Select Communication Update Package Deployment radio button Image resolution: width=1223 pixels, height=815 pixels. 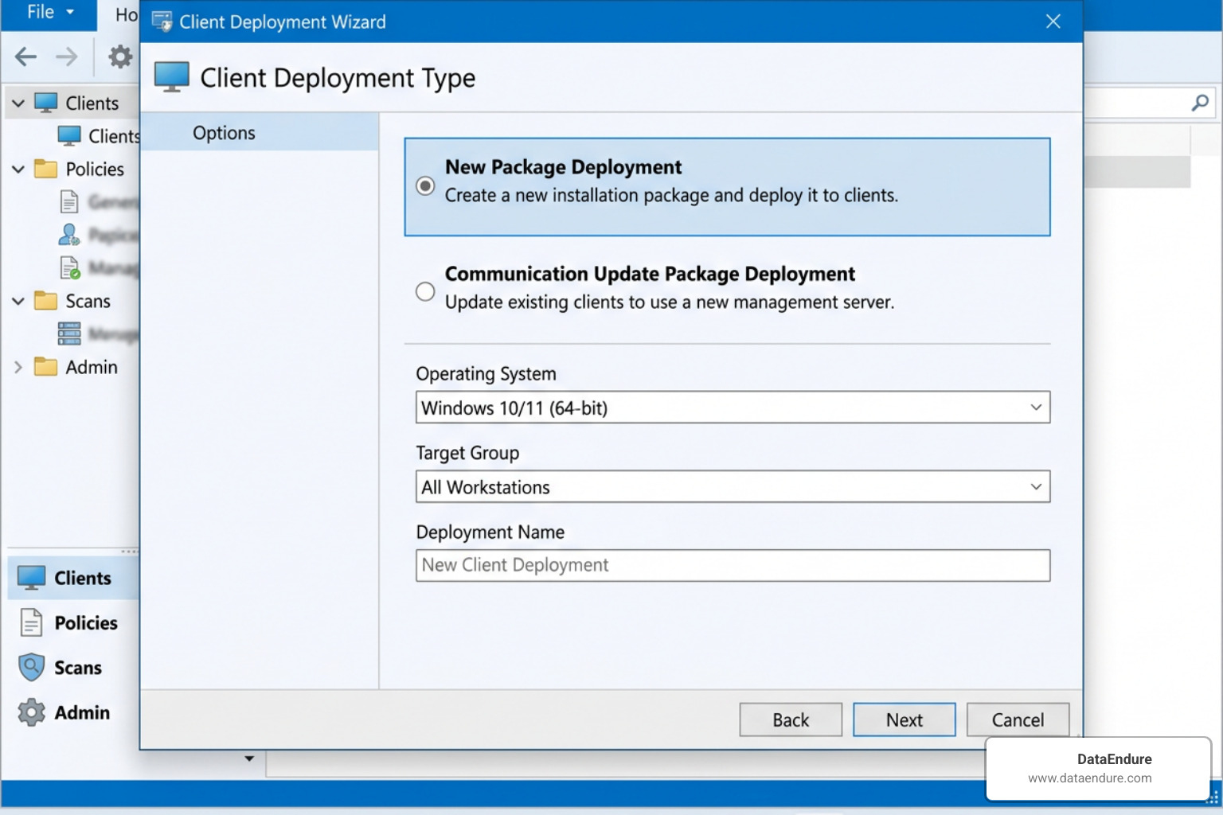425,291
